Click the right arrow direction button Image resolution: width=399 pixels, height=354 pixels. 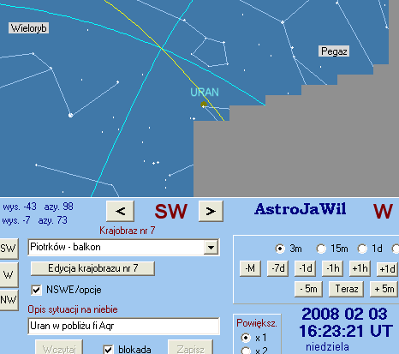[211, 211]
